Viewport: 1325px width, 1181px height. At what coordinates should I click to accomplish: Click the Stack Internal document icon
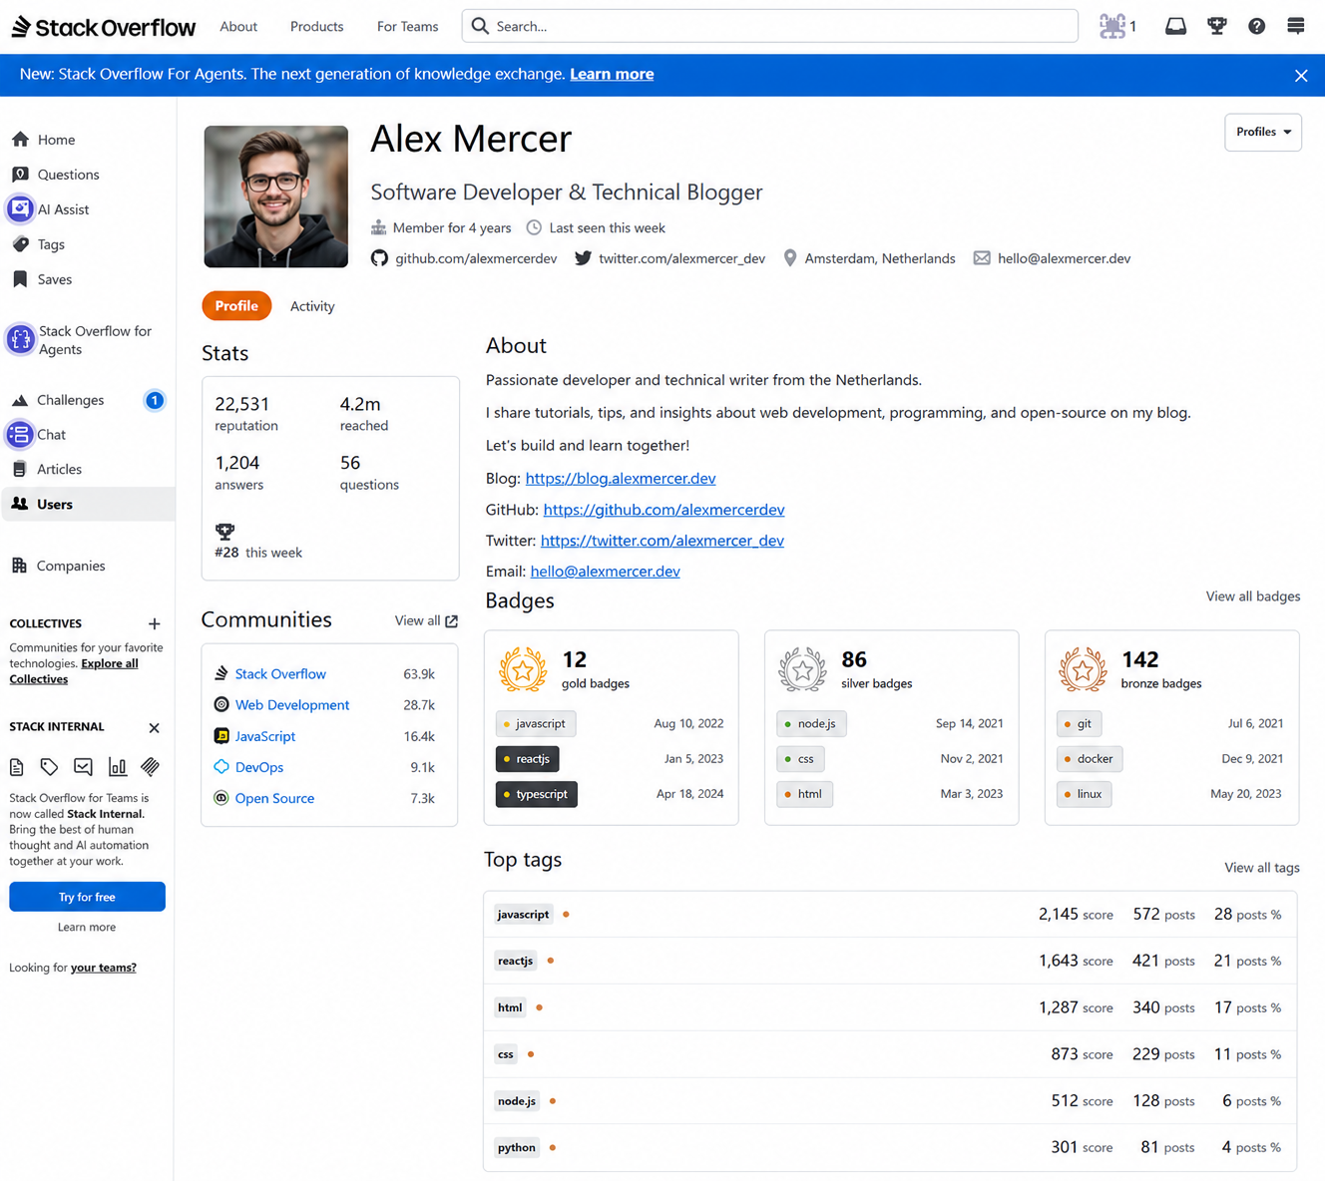pos(16,767)
